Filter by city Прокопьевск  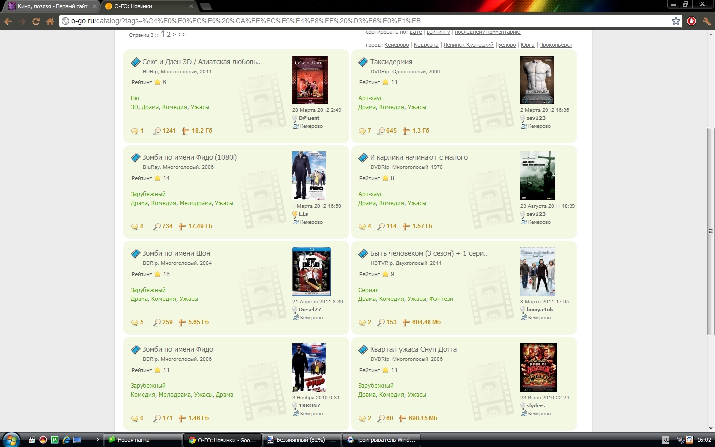pos(556,45)
